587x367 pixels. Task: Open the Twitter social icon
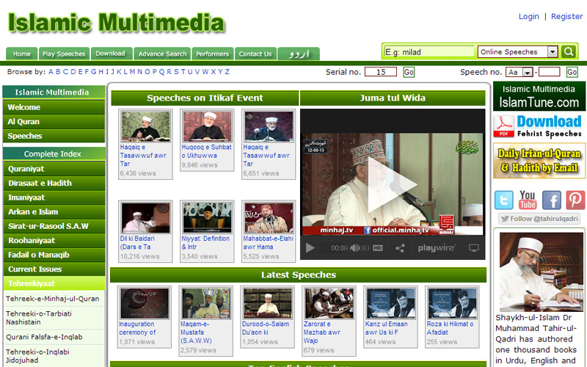pyautogui.click(x=503, y=200)
